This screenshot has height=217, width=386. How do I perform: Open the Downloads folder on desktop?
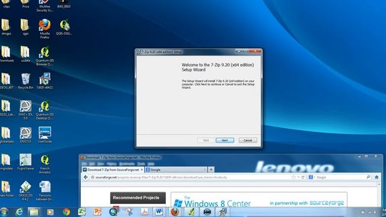click(6, 54)
